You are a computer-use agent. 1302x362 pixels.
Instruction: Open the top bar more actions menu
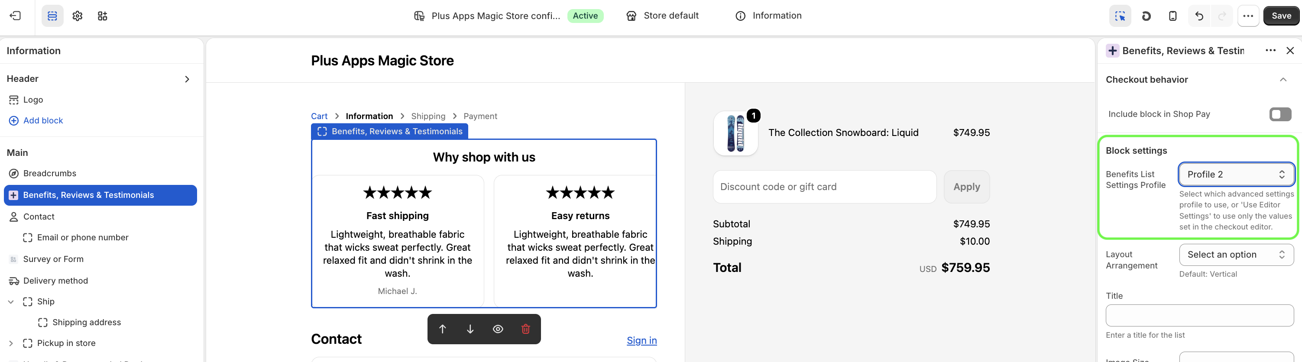[x=1248, y=16]
